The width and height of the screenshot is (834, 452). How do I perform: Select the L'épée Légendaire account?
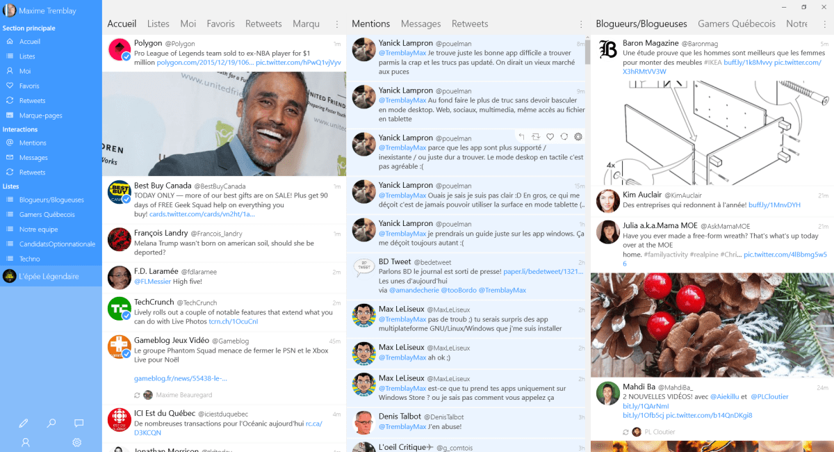[49, 276]
